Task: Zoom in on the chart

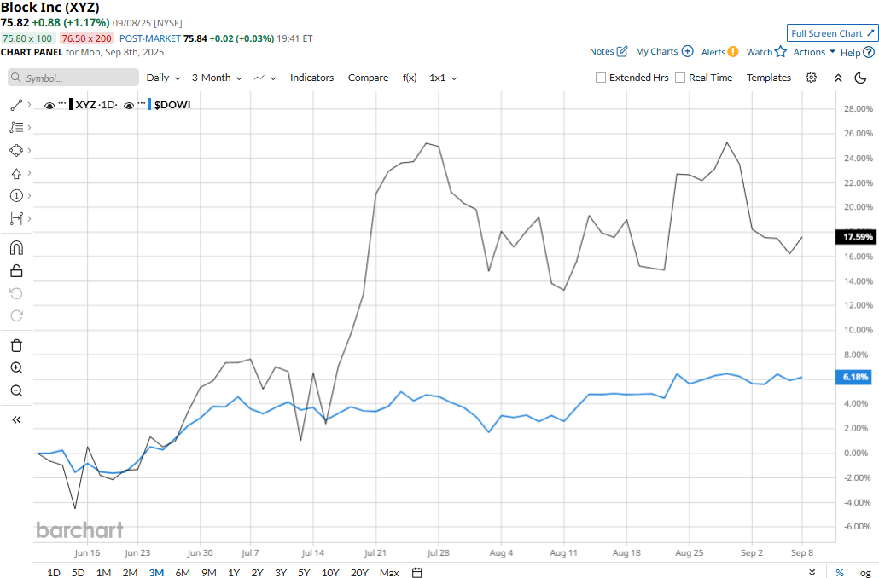Action: pyautogui.click(x=16, y=368)
